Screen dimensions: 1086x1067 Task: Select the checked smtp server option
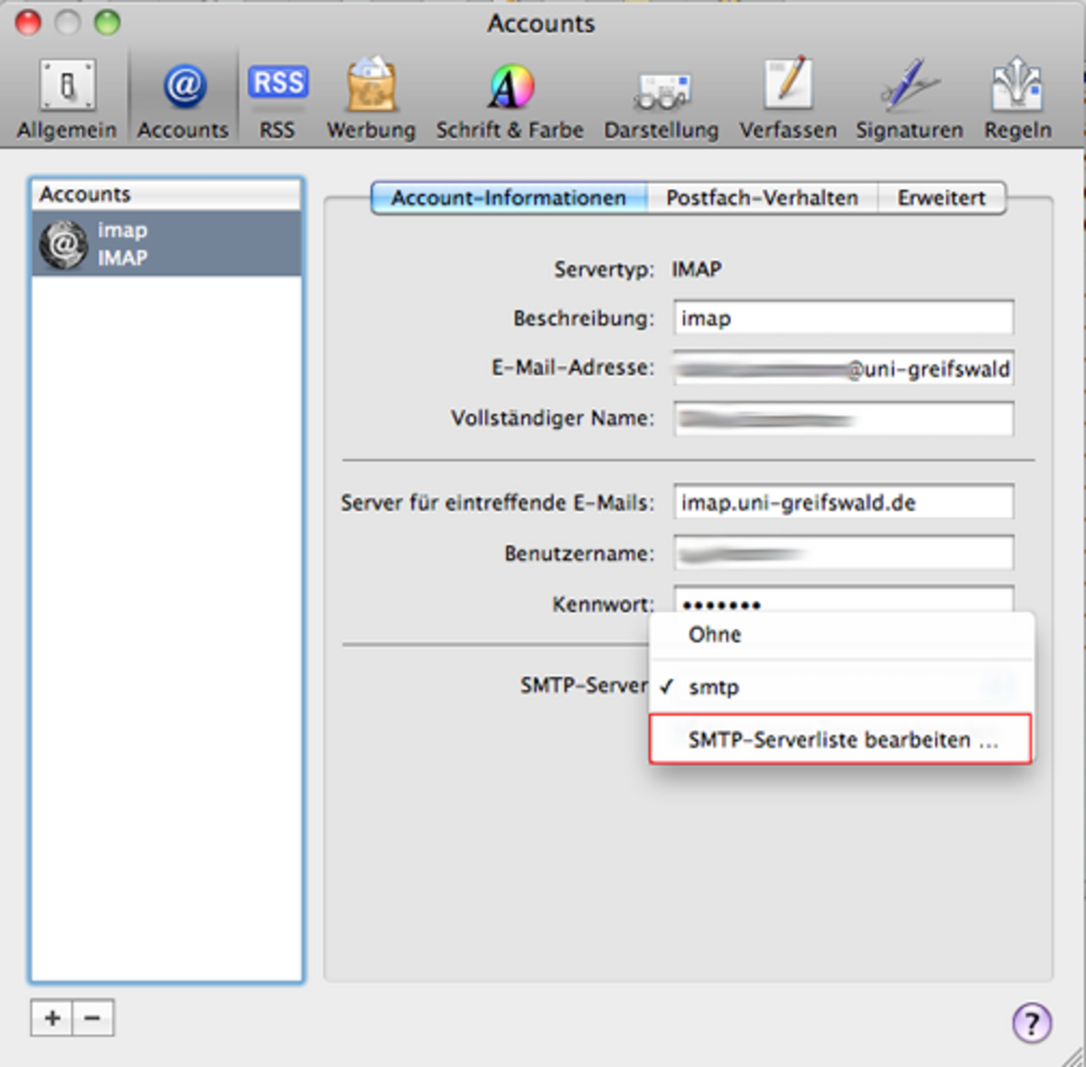click(714, 687)
